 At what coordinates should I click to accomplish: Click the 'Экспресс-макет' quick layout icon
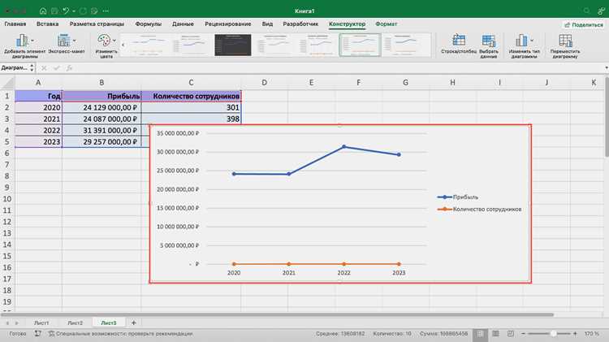(63, 41)
